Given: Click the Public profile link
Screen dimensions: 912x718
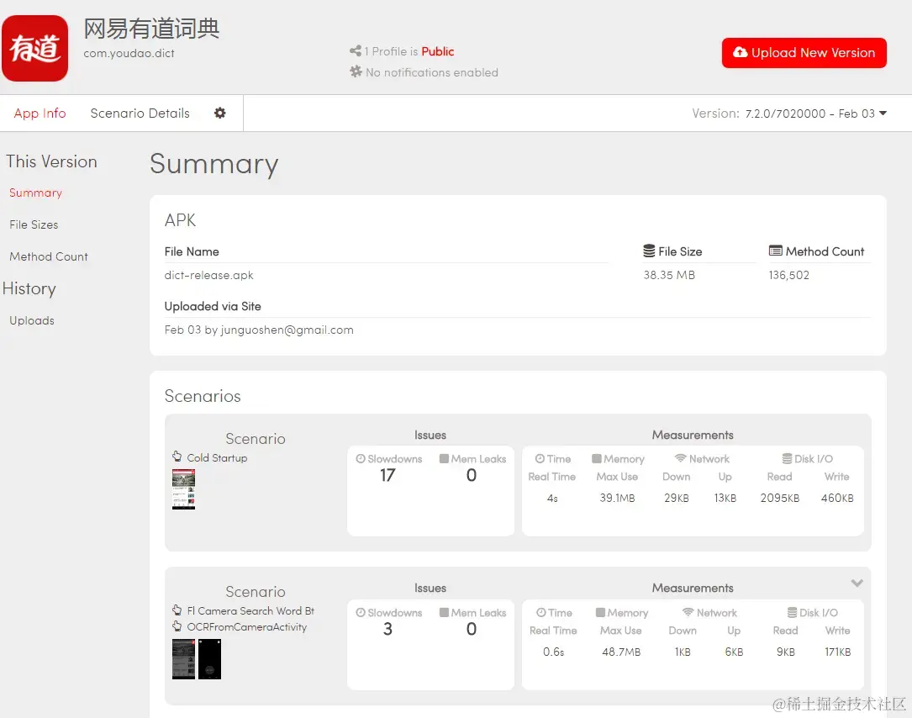Looking at the screenshot, I should tap(437, 51).
